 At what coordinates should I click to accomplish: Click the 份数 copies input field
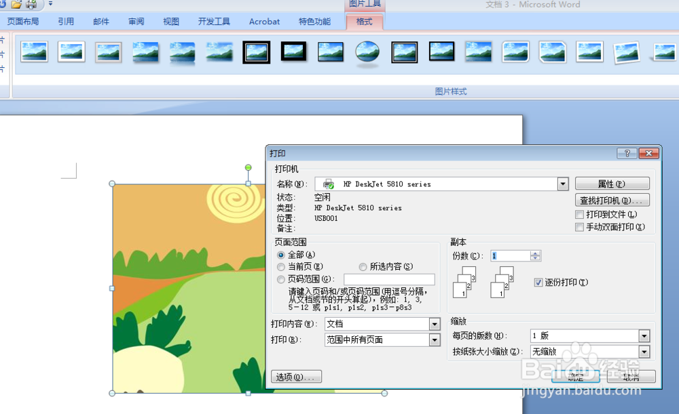tap(510, 256)
